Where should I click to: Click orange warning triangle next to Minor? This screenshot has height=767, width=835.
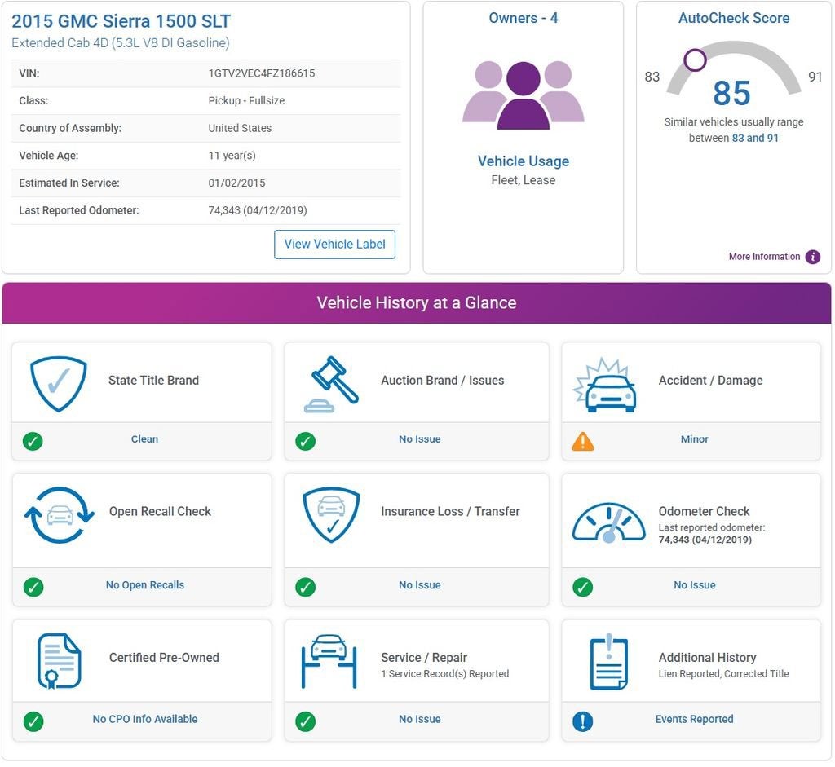(x=582, y=441)
